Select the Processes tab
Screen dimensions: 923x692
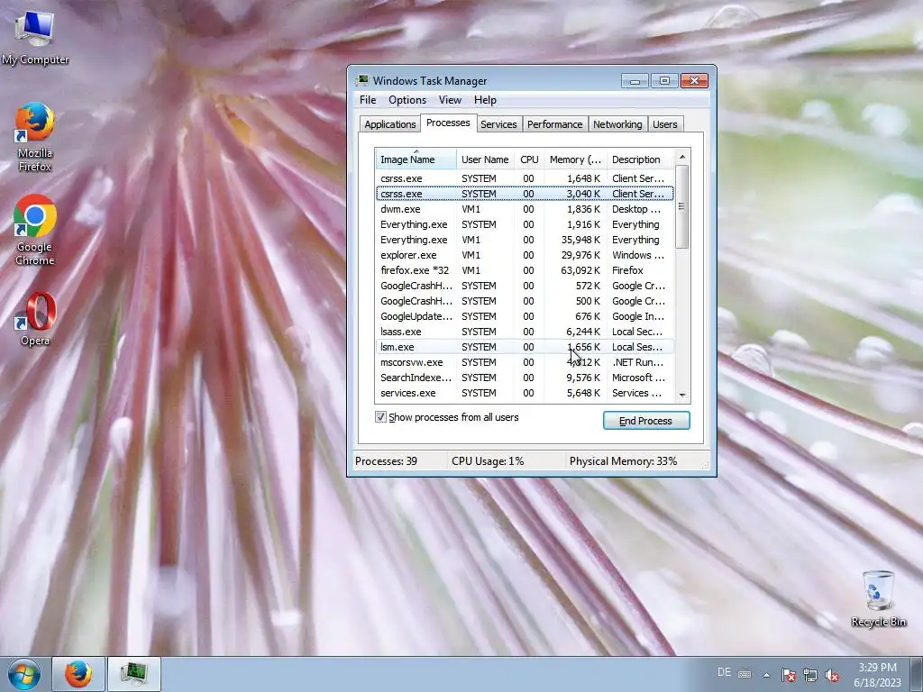[448, 123]
